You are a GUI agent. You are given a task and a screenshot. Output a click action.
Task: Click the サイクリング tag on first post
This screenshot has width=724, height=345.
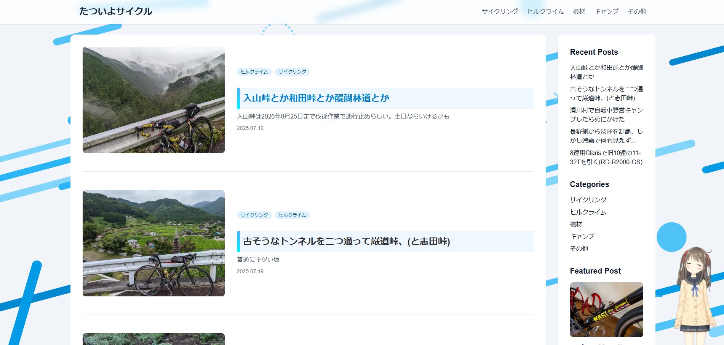(x=292, y=72)
